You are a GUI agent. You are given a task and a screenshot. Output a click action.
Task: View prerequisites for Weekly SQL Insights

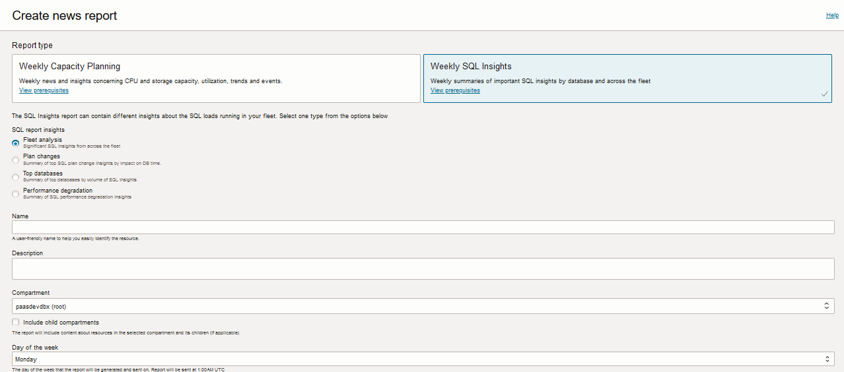tap(455, 90)
